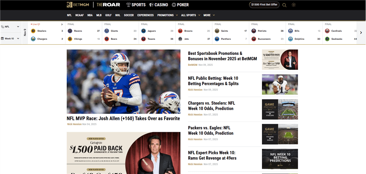This screenshot has width=366, height=174.
Task: Click the Ravens team logo in scoreboard
Action: pos(70,31)
